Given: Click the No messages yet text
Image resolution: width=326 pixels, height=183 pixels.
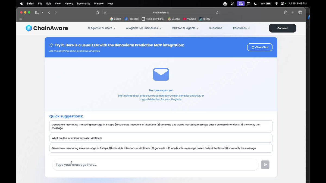Looking at the screenshot, I should tap(161, 91).
